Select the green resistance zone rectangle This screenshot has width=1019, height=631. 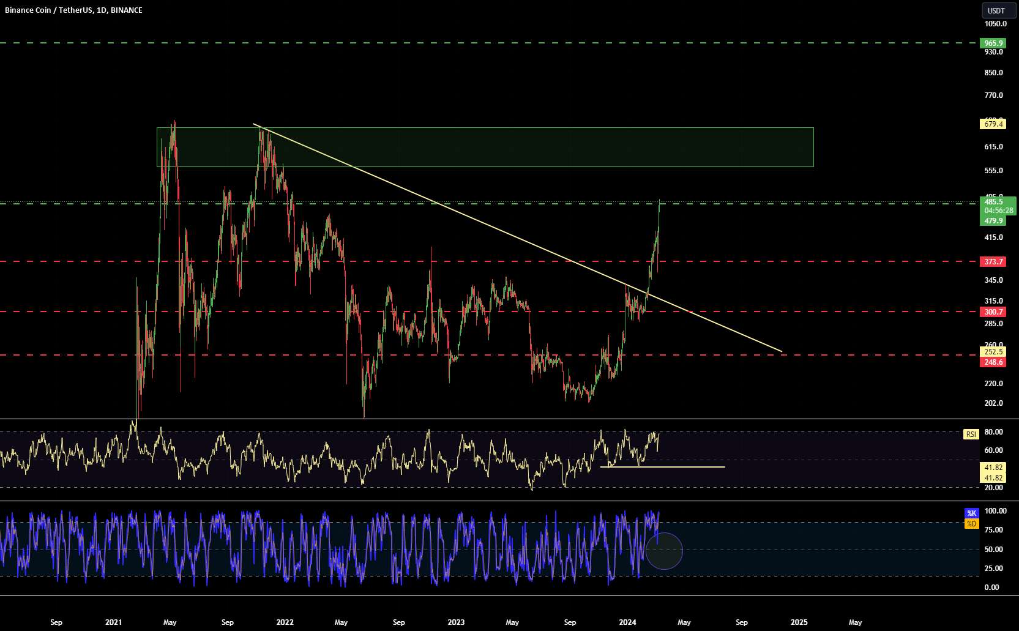tap(485, 147)
